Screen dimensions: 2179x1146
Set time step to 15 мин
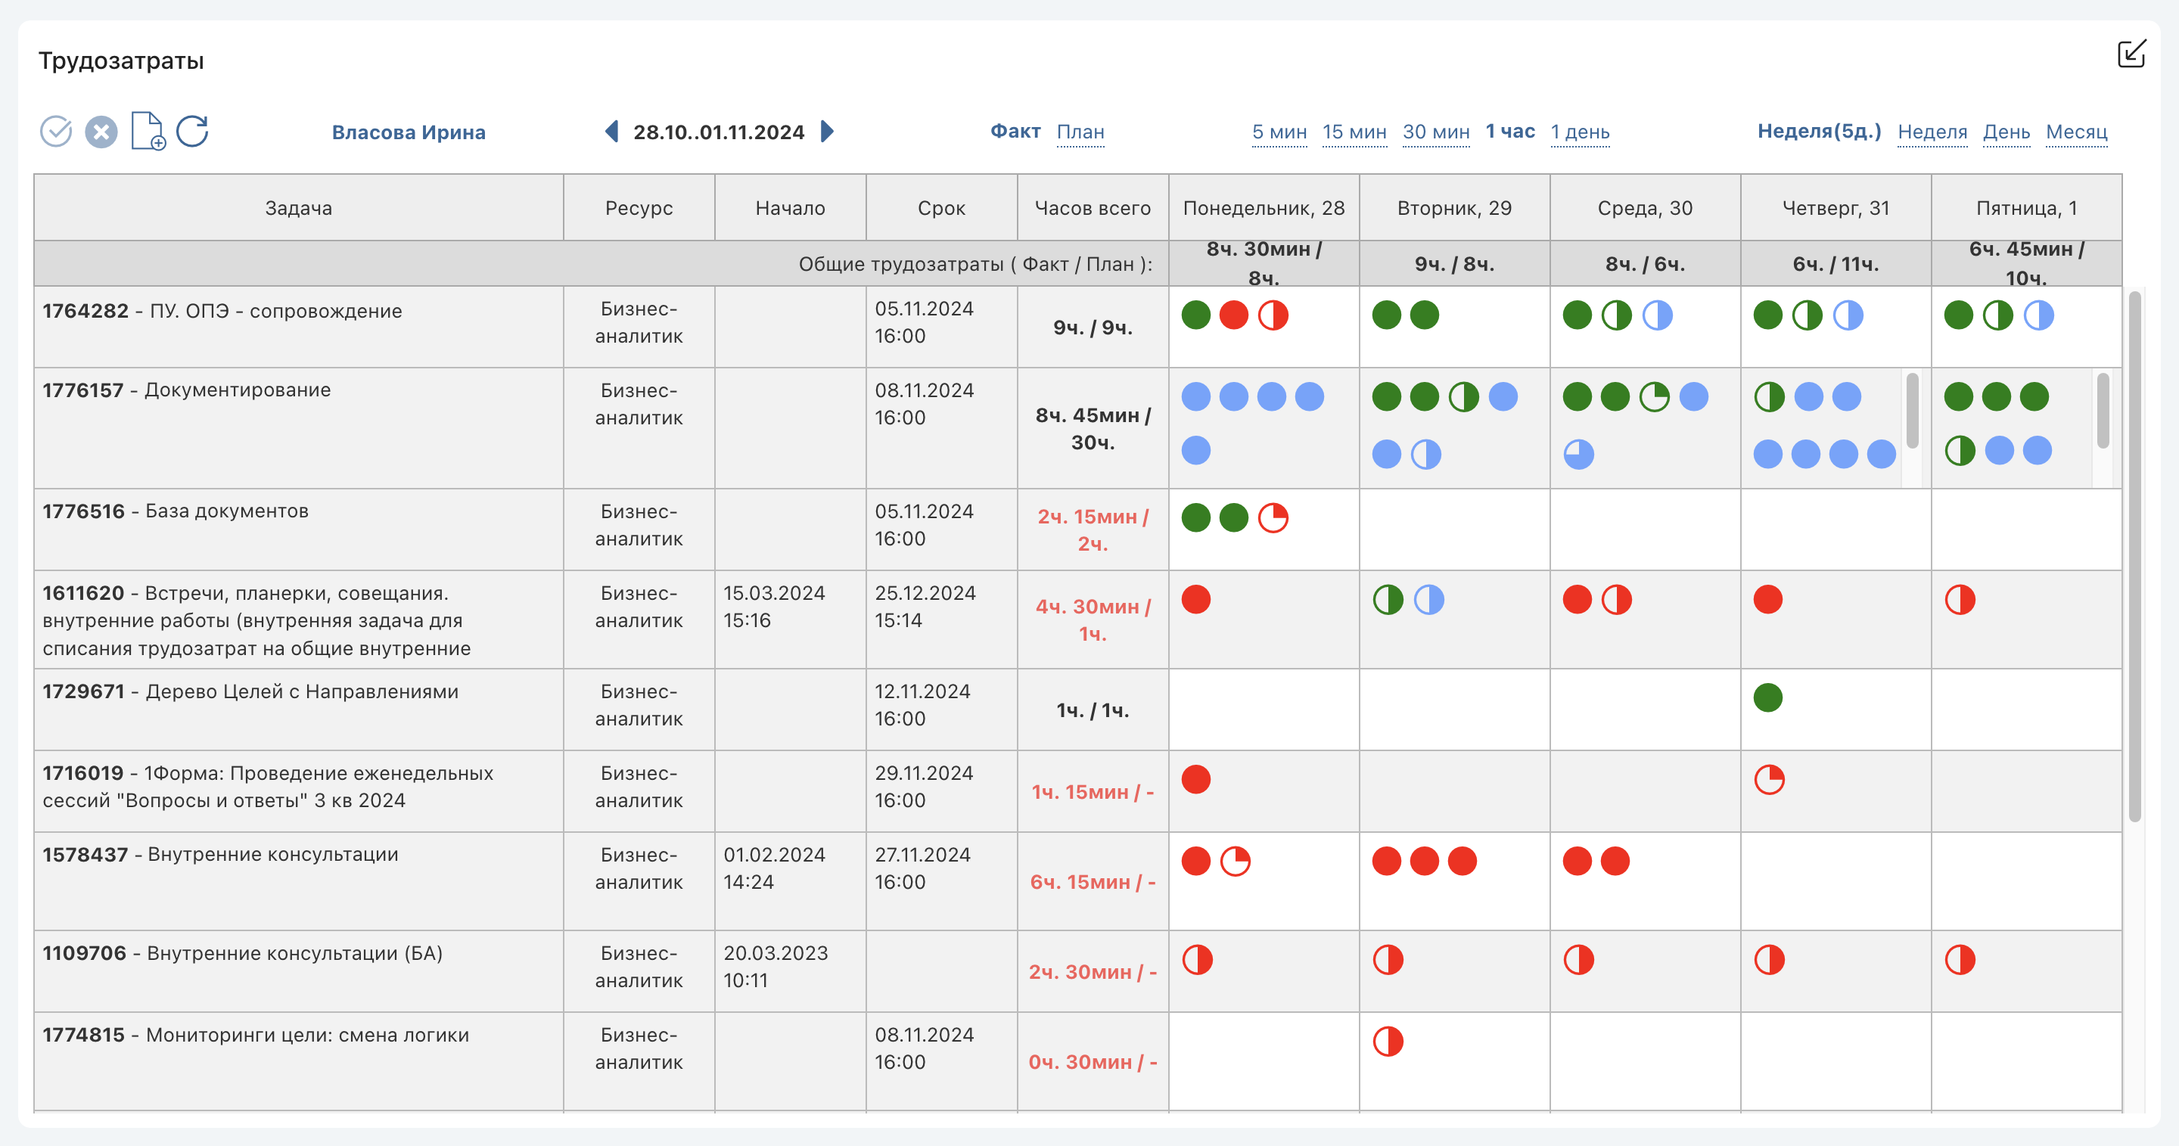tap(1354, 132)
